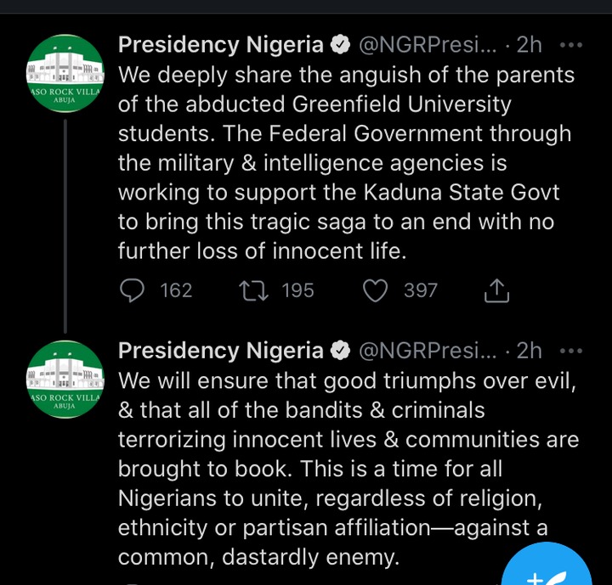The image size is (612, 585).
Task: Tap the @NGRPresi handle on first tweet
Action: click(x=428, y=45)
